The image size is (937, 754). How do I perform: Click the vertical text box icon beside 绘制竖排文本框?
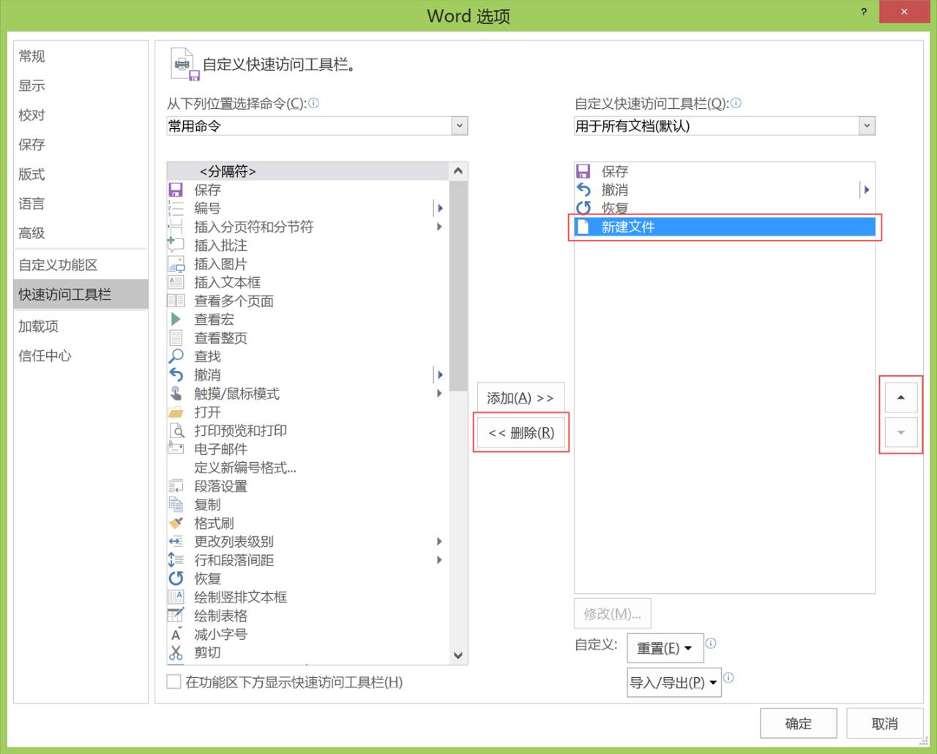176,597
